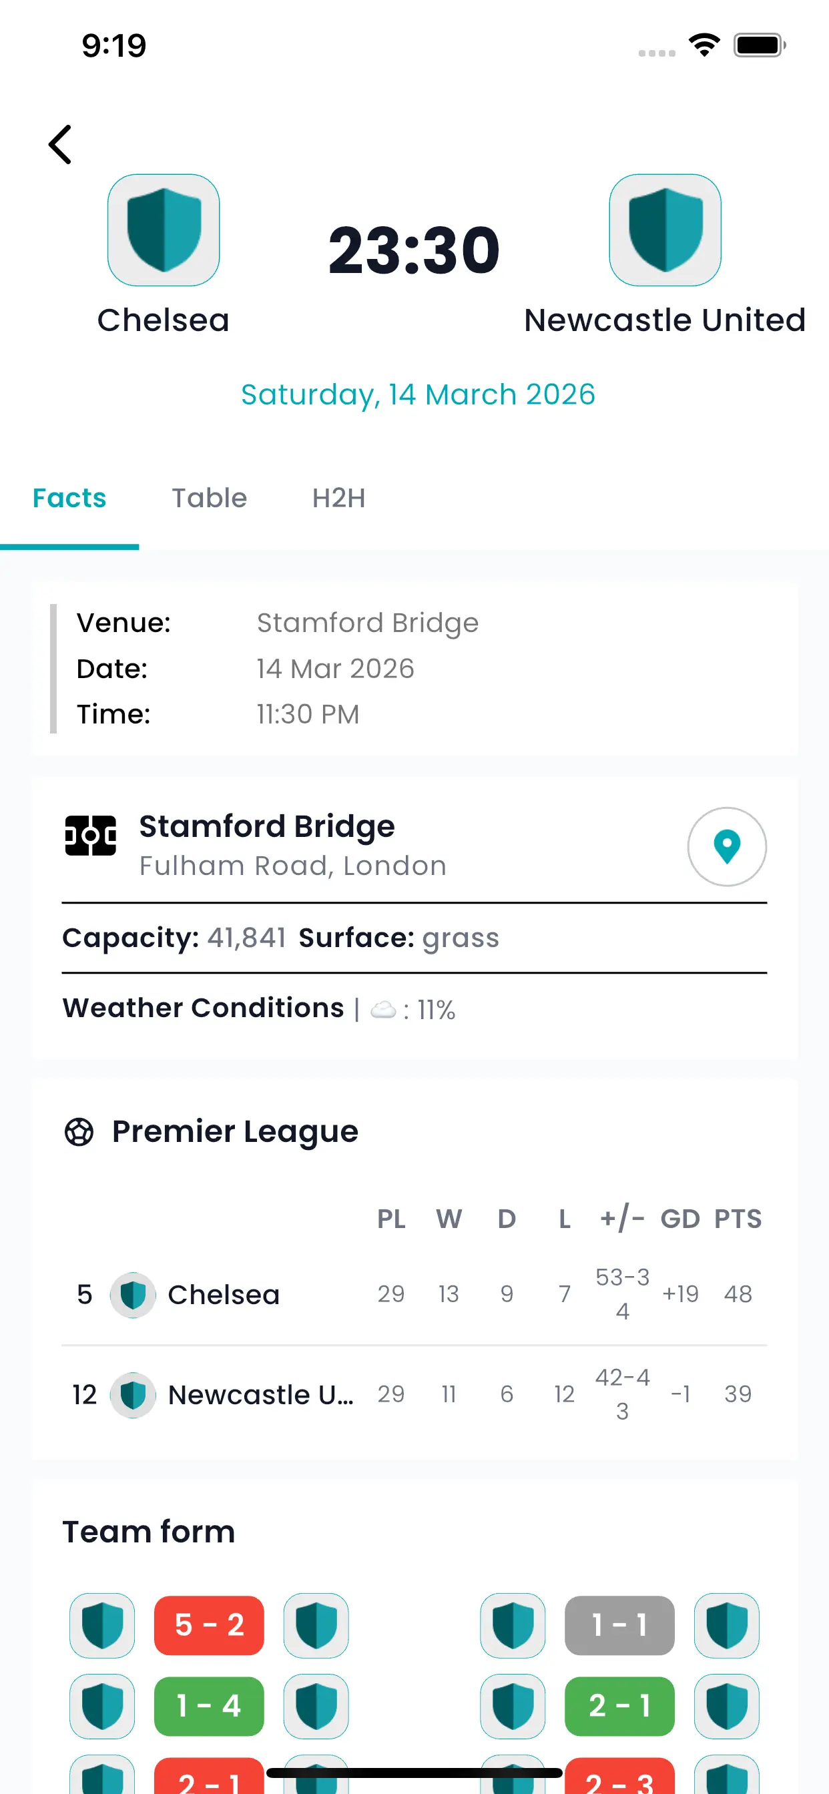Open the red 5 - 2 result
829x1794 pixels.
point(209,1624)
